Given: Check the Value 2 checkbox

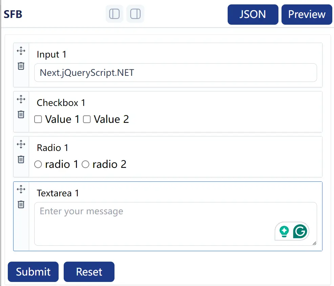Looking at the screenshot, I should tap(87, 119).
